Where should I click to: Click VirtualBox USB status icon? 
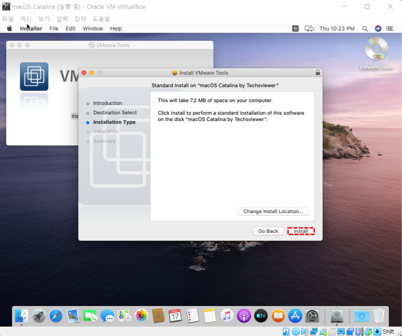pos(323,332)
